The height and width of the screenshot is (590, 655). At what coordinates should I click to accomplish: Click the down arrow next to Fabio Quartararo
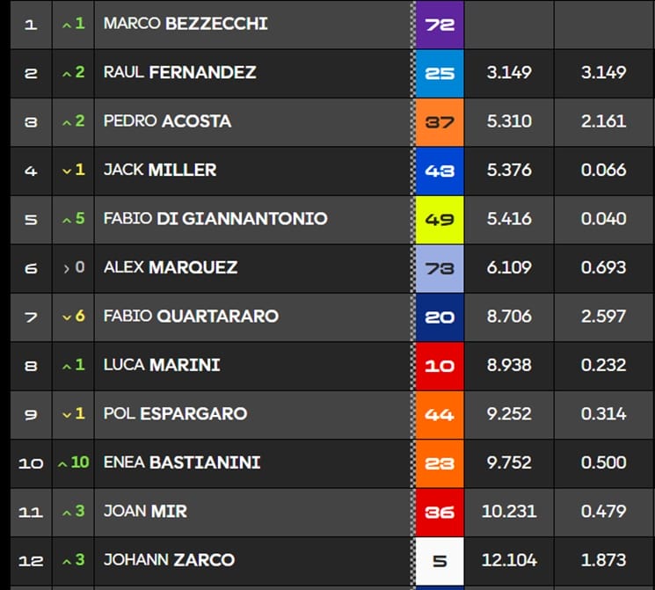pyautogui.click(x=66, y=317)
